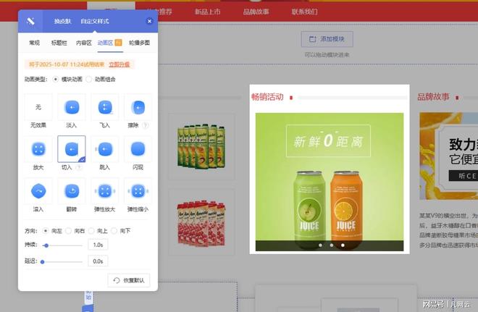Click the 恢复默认 reset button

[128, 280]
